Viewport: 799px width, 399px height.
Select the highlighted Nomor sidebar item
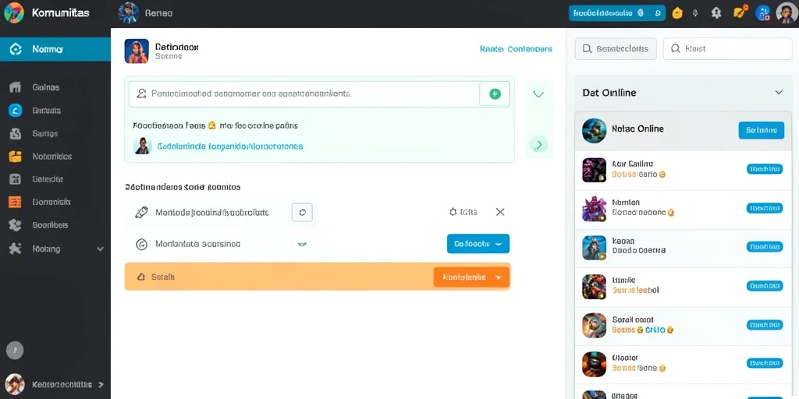[55, 49]
